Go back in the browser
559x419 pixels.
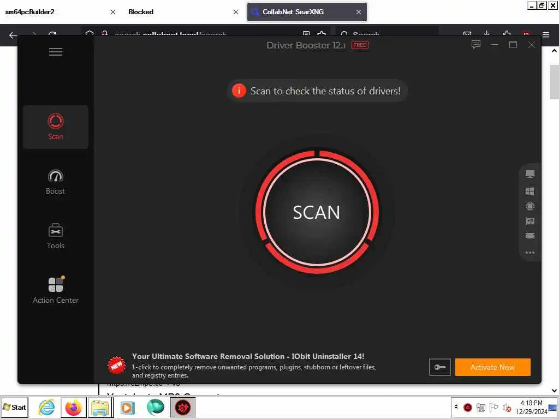[x=13, y=35]
